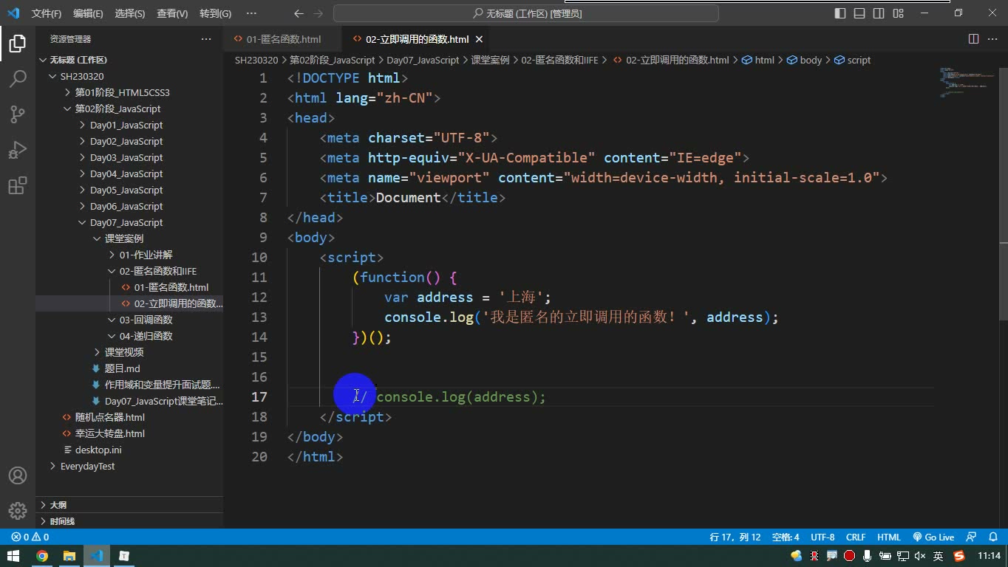Toggle the secondary side bar layout button
This screenshot has height=567, width=1008.
(879, 13)
